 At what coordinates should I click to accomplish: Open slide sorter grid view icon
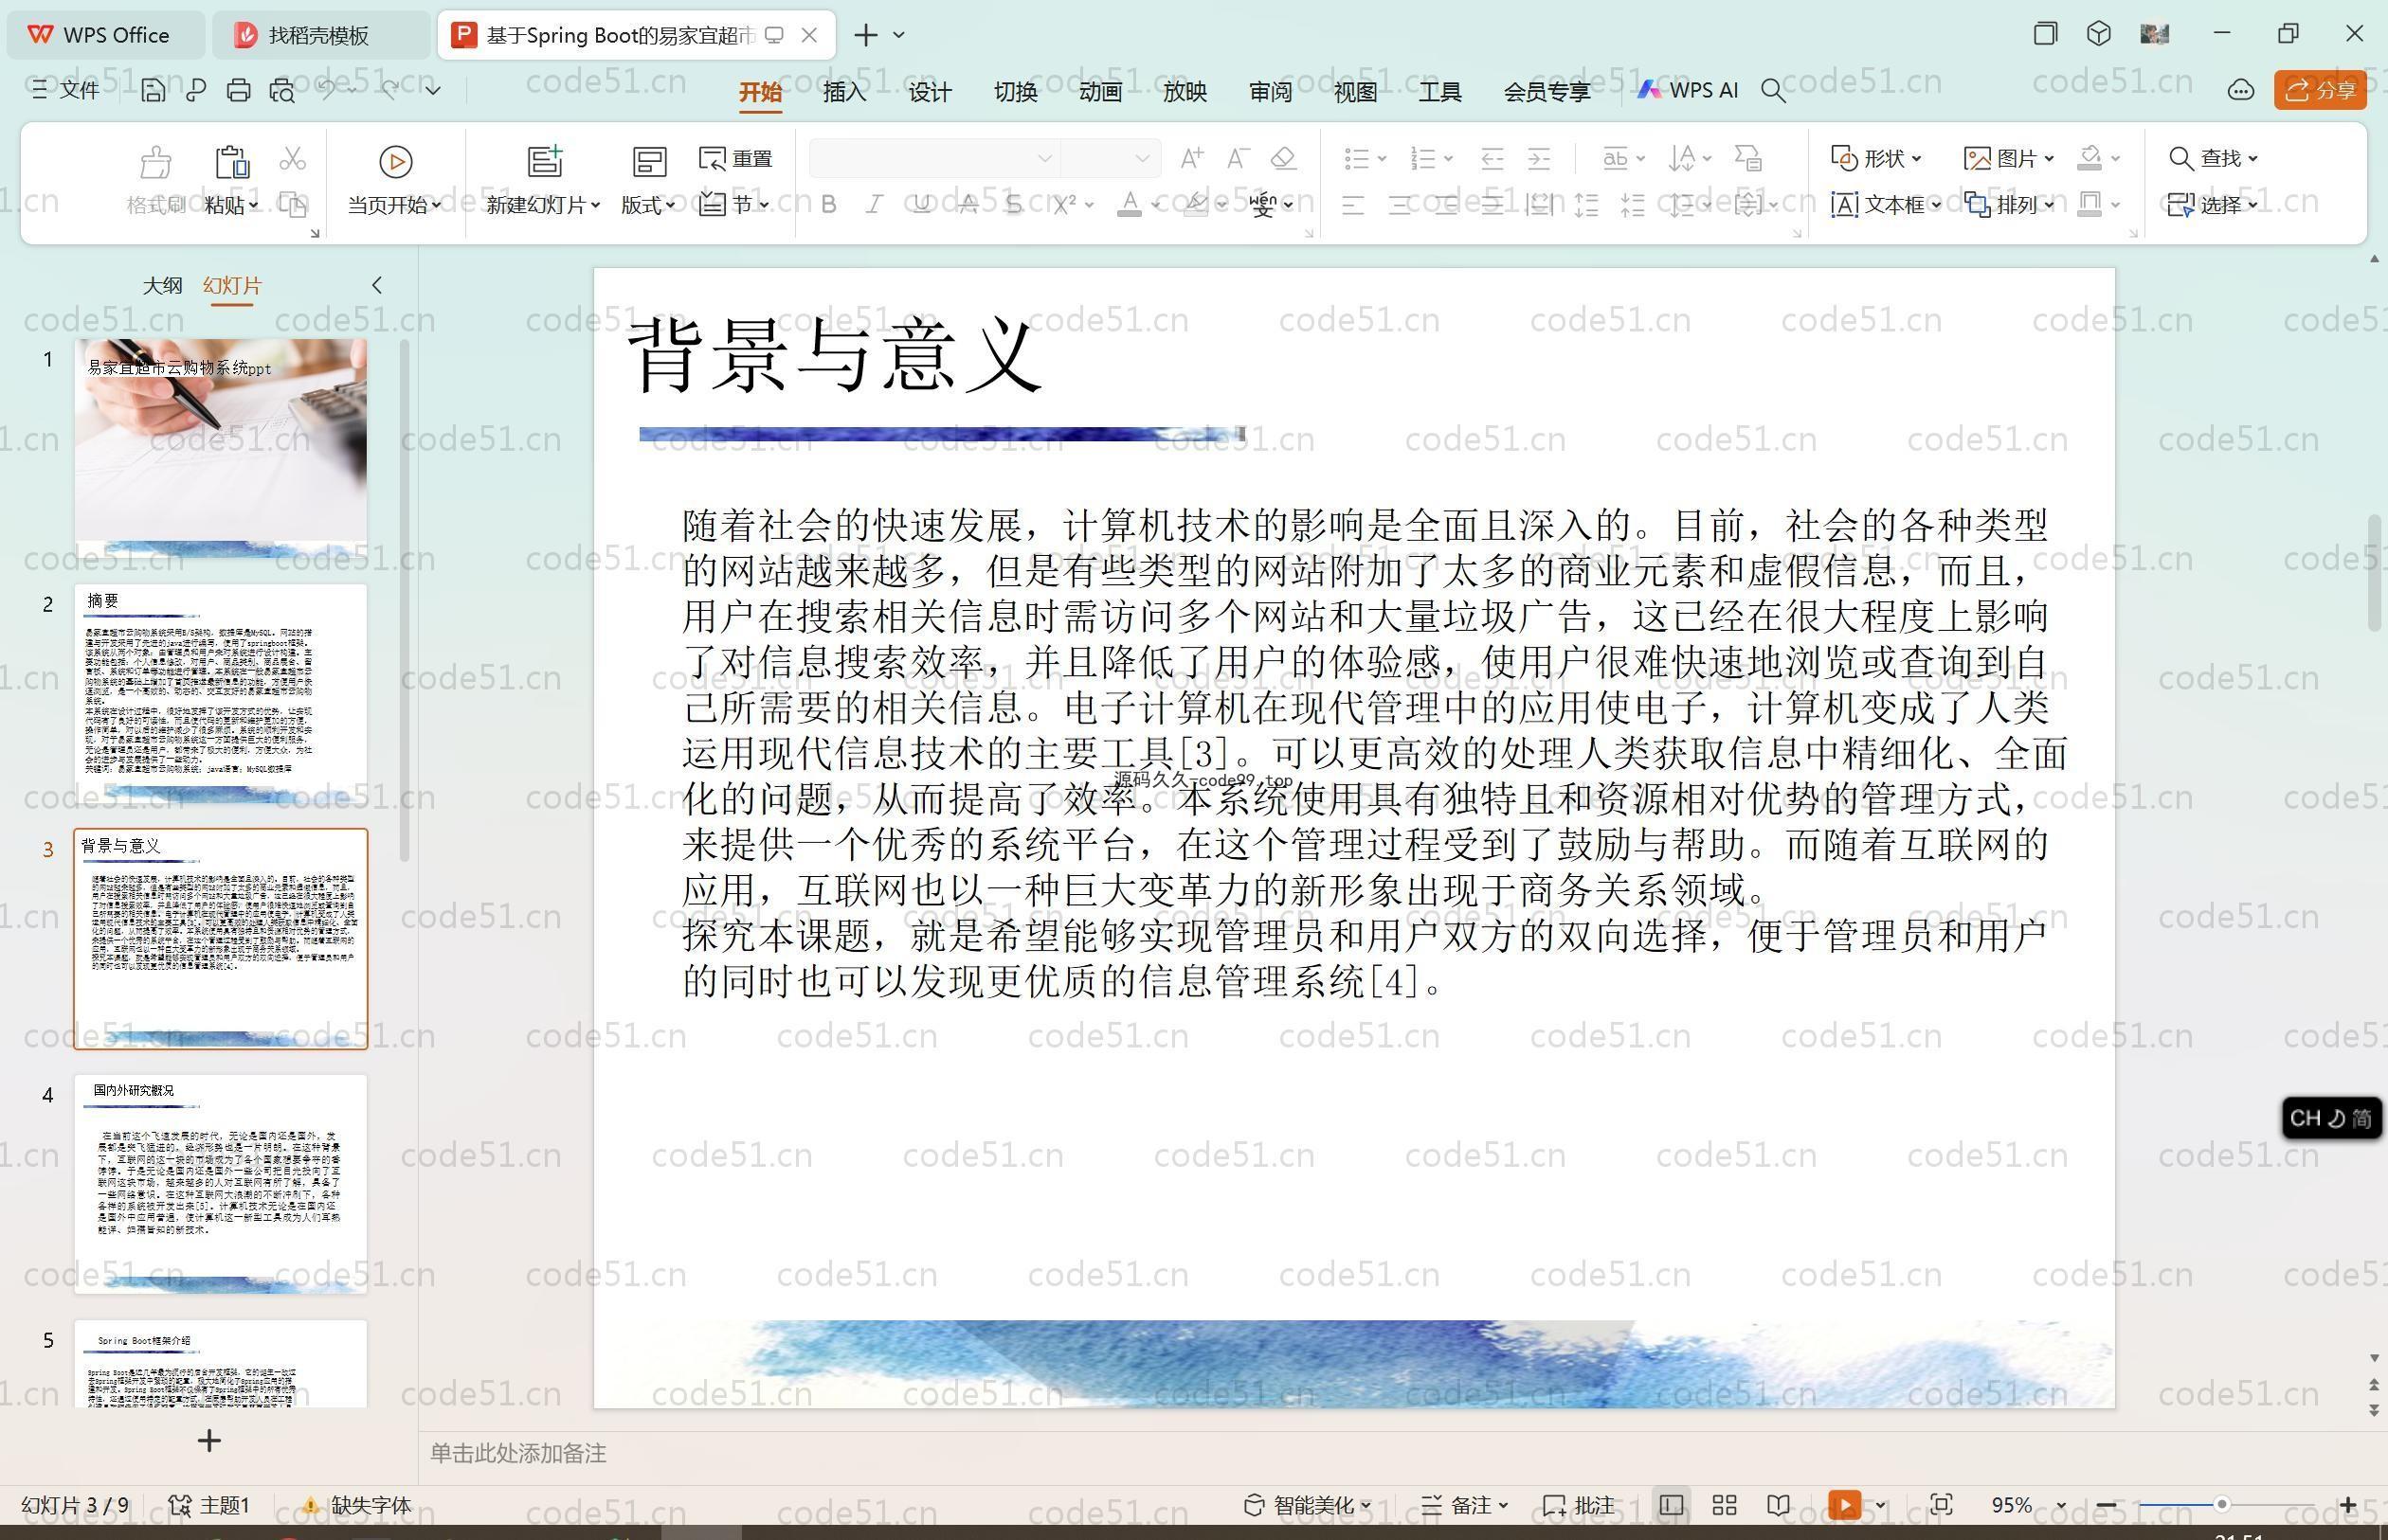pyautogui.click(x=1724, y=1505)
